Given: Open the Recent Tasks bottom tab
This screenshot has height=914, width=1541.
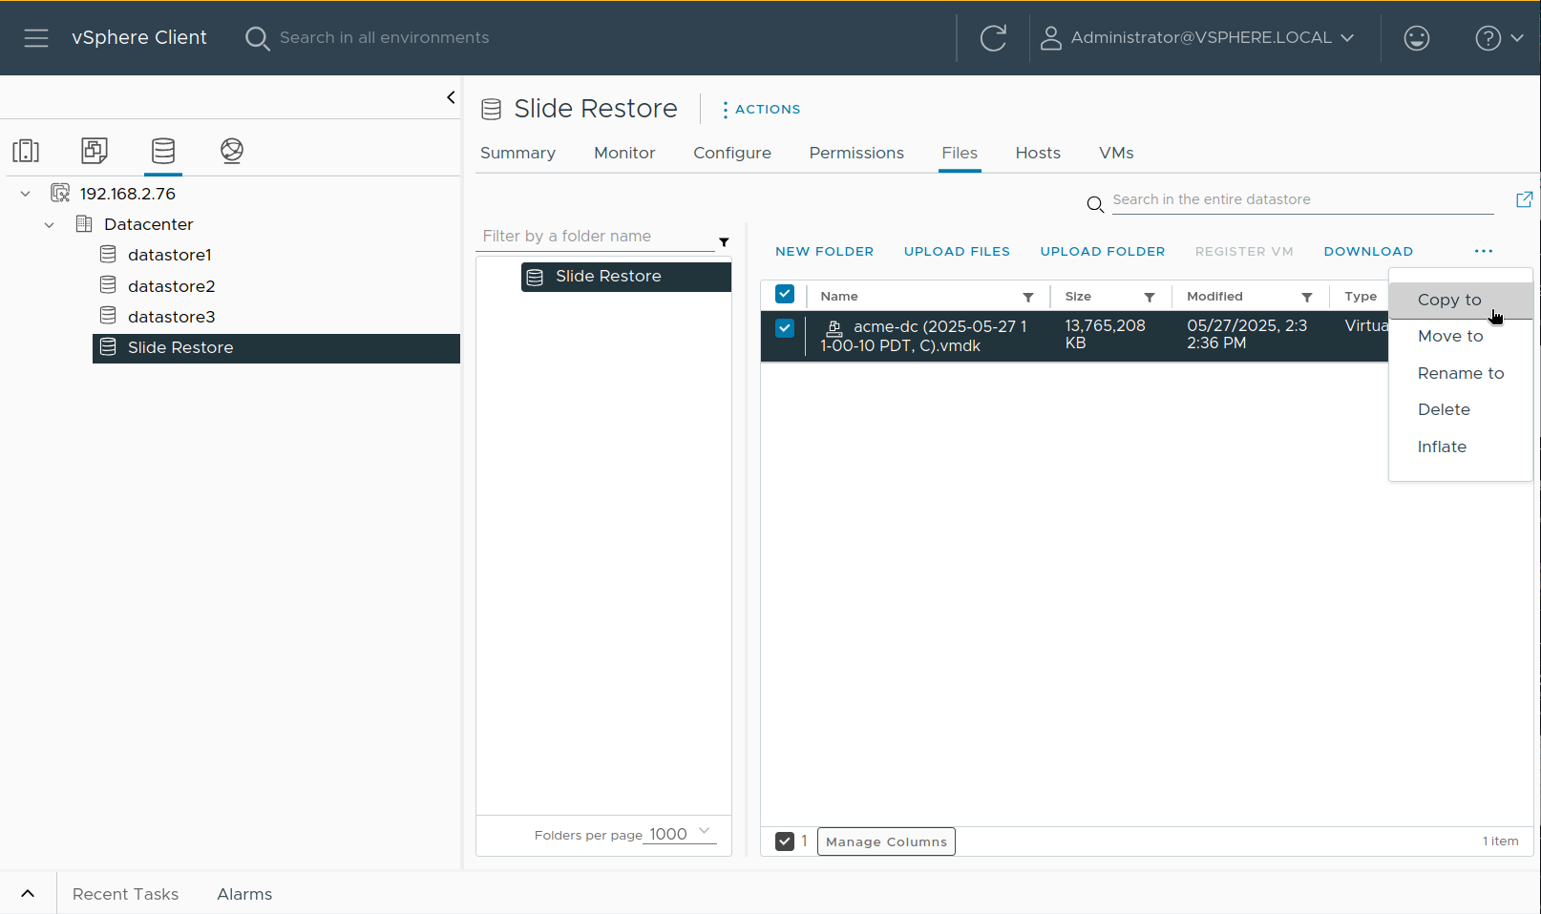Looking at the screenshot, I should click(x=125, y=894).
